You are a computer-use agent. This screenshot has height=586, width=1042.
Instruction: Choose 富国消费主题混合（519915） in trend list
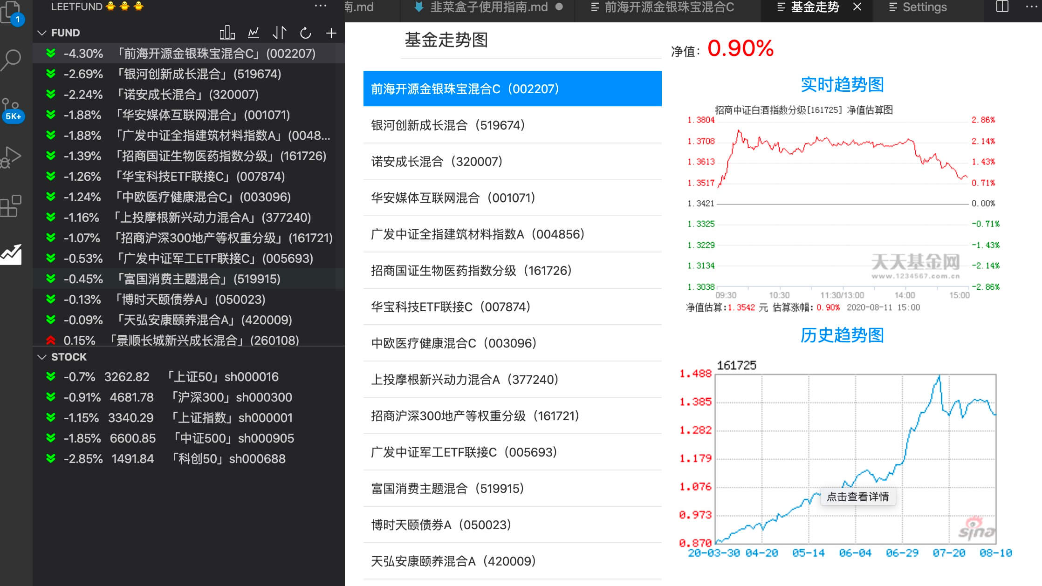point(512,489)
